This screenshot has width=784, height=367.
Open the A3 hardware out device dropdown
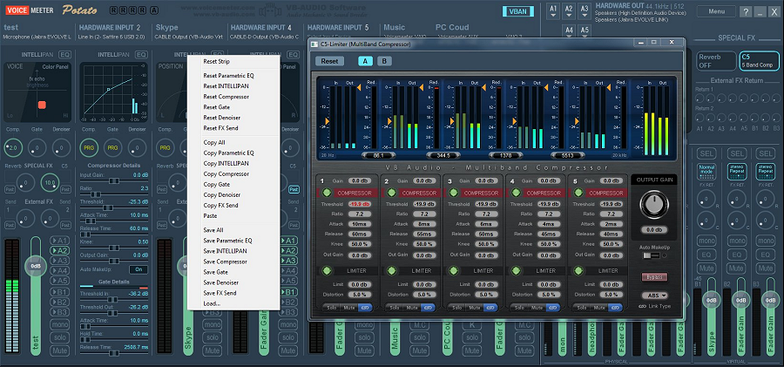[584, 12]
